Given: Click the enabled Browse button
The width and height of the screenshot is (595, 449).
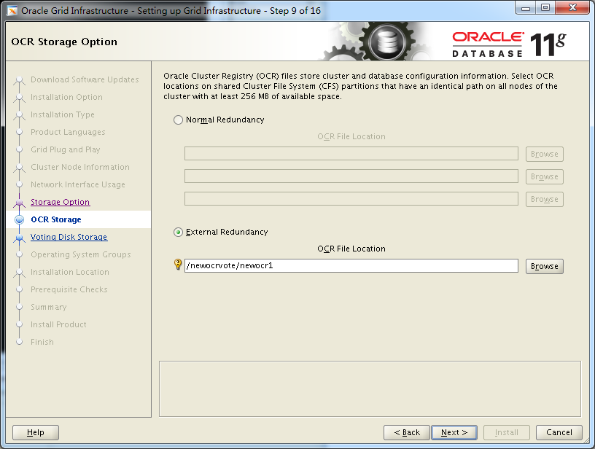Looking at the screenshot, I should [544, 266].
